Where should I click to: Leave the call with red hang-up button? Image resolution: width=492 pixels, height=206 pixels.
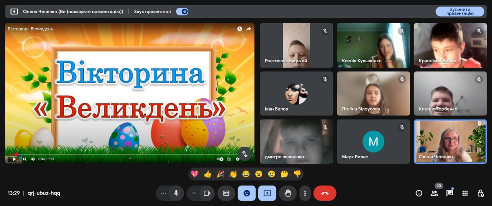pos(325,193)
